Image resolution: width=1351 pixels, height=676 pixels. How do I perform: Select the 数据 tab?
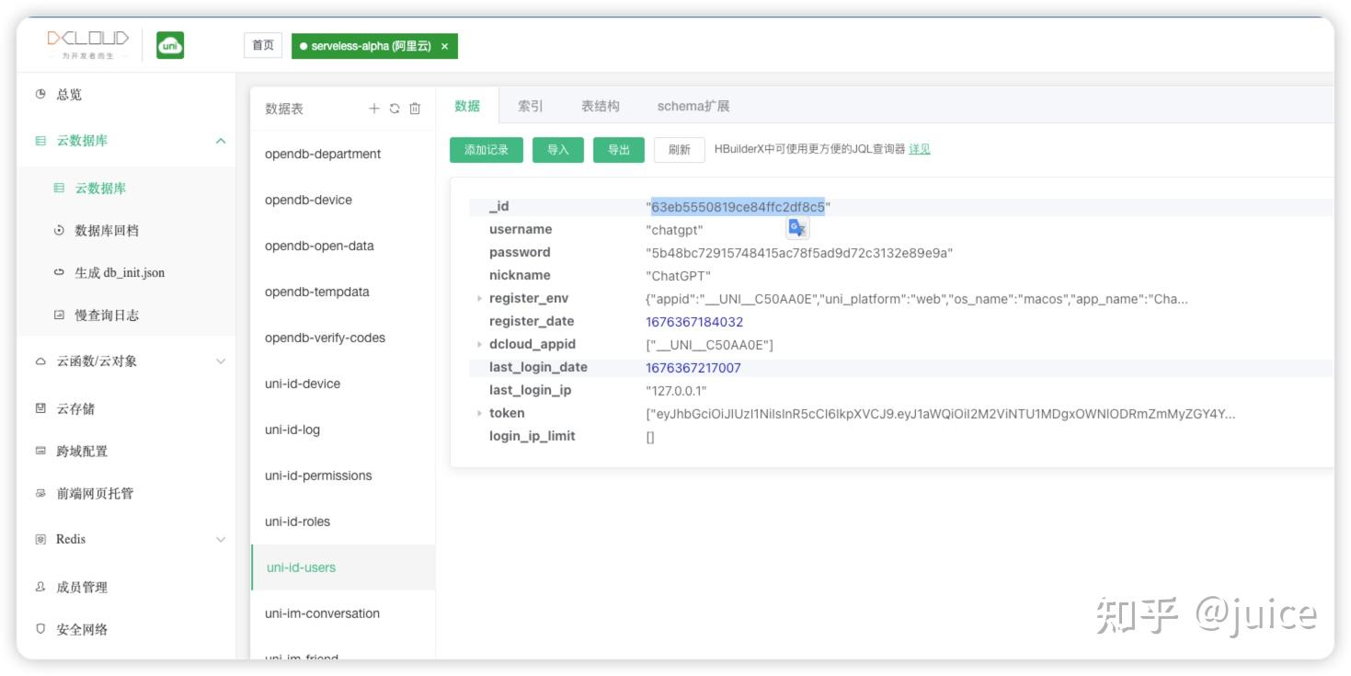pos(467,106)
